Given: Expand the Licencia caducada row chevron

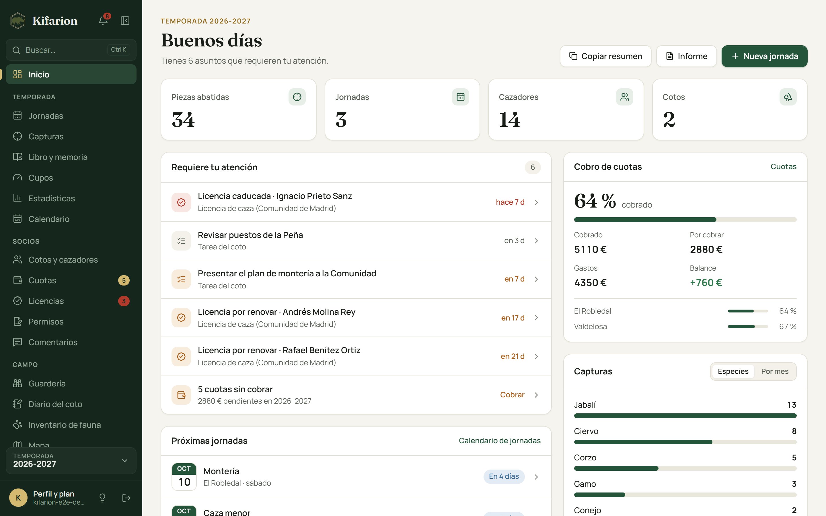Looking at the screenshot, I should 536,202.
